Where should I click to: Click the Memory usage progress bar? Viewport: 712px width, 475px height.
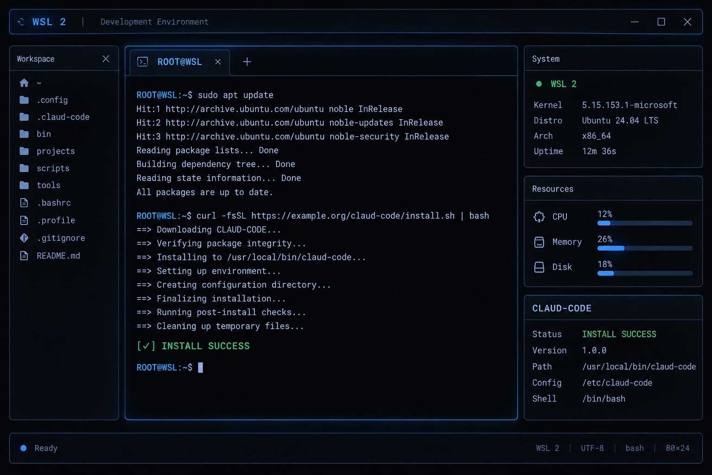[645, 248]
